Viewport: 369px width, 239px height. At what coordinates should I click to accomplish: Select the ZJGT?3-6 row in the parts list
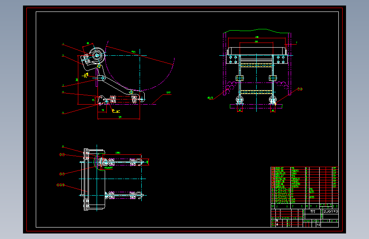305,189
